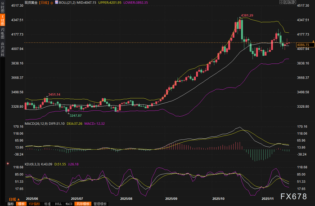Viewport: 315px width, 206px height.
Task: Click the orange circular icon after 【日线】
Action: pyautogui.click(x=52, y=3)
